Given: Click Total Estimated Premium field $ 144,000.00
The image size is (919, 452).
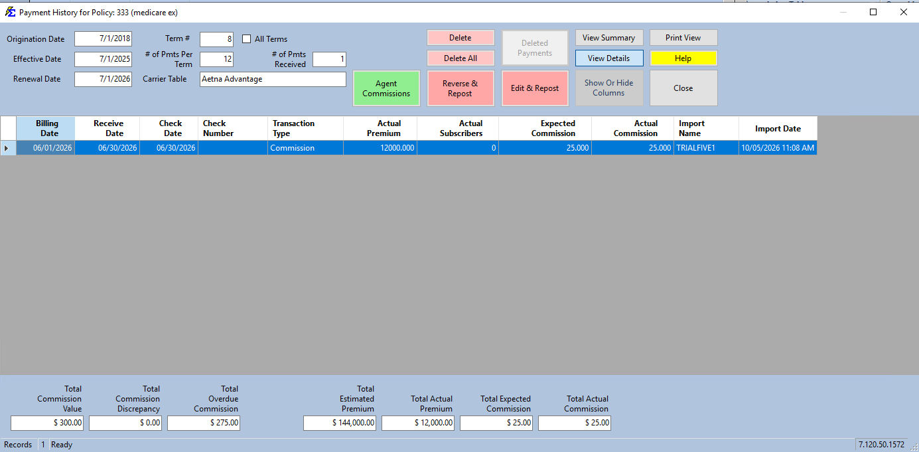Looking at the screenshot, I should (340, 423).
